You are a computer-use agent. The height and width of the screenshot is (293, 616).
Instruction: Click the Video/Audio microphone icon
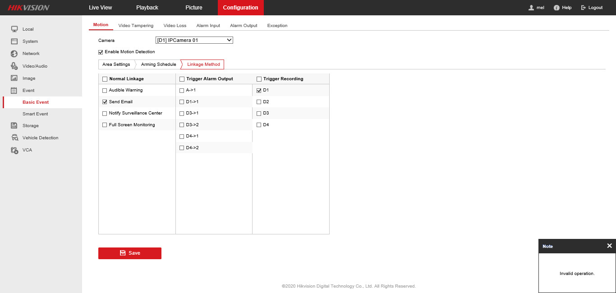click(14, 66)
